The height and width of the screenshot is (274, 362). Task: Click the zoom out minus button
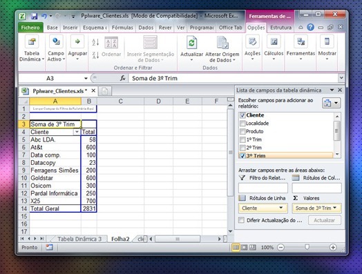(x=280, y=248)
